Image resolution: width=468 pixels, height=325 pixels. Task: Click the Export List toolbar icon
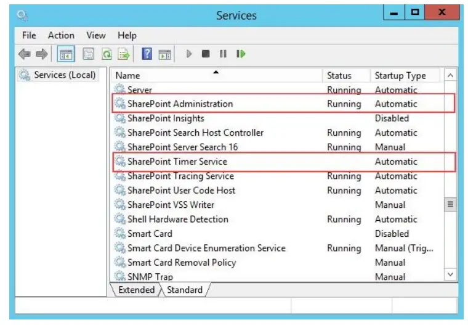tap(122, 54)
